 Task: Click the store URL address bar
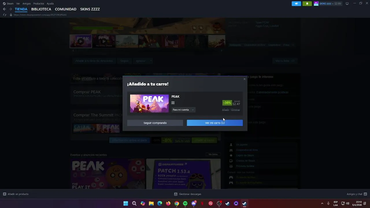(40, 15)
